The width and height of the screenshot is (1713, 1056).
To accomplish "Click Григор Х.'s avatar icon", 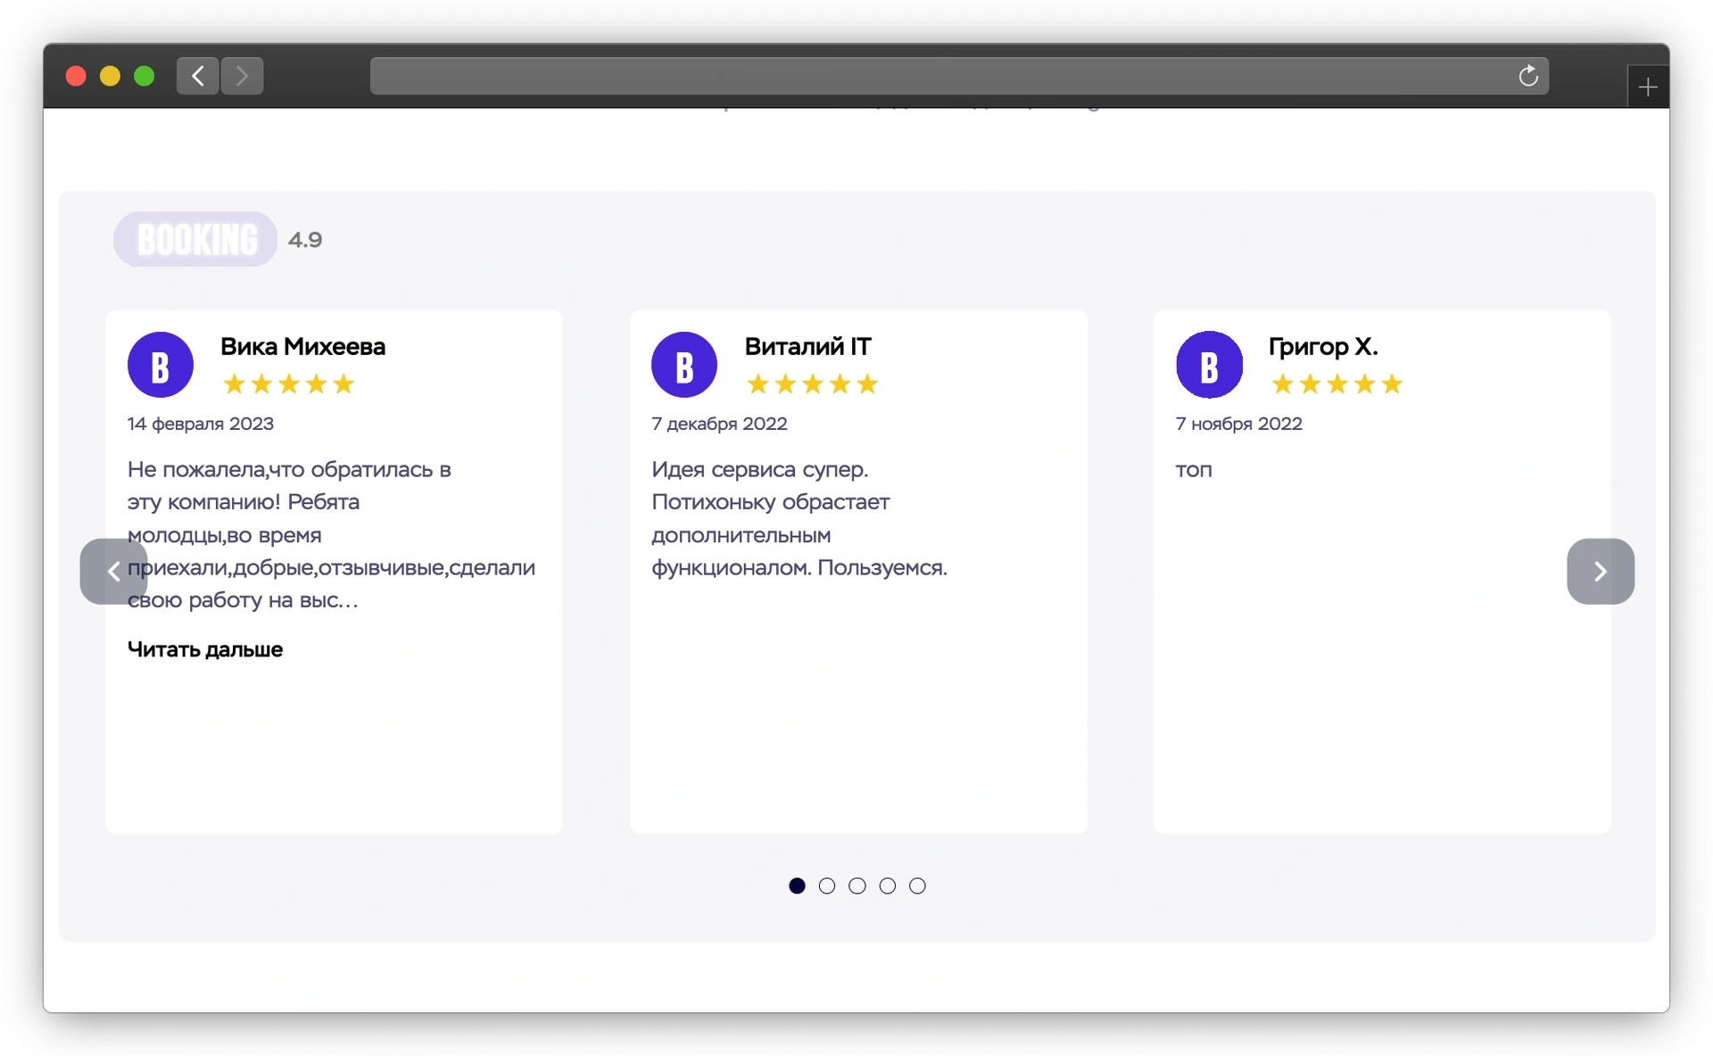I will coord(1209,365).
